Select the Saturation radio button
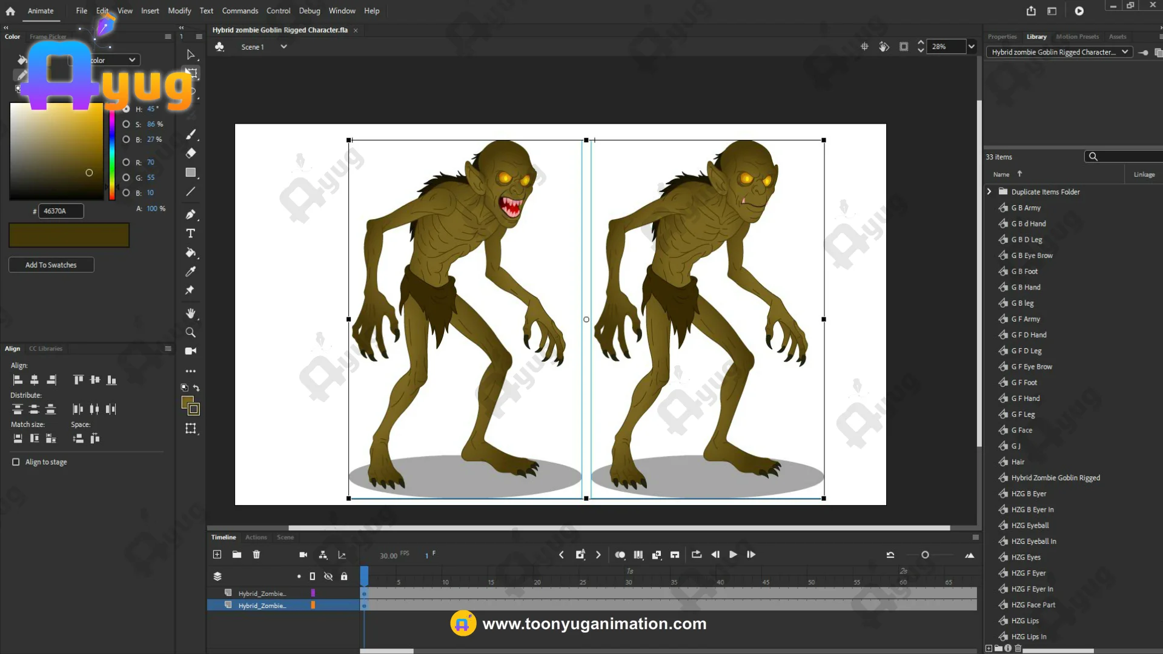This screenshot has width=1163, height=654. [x=126, y=124]
